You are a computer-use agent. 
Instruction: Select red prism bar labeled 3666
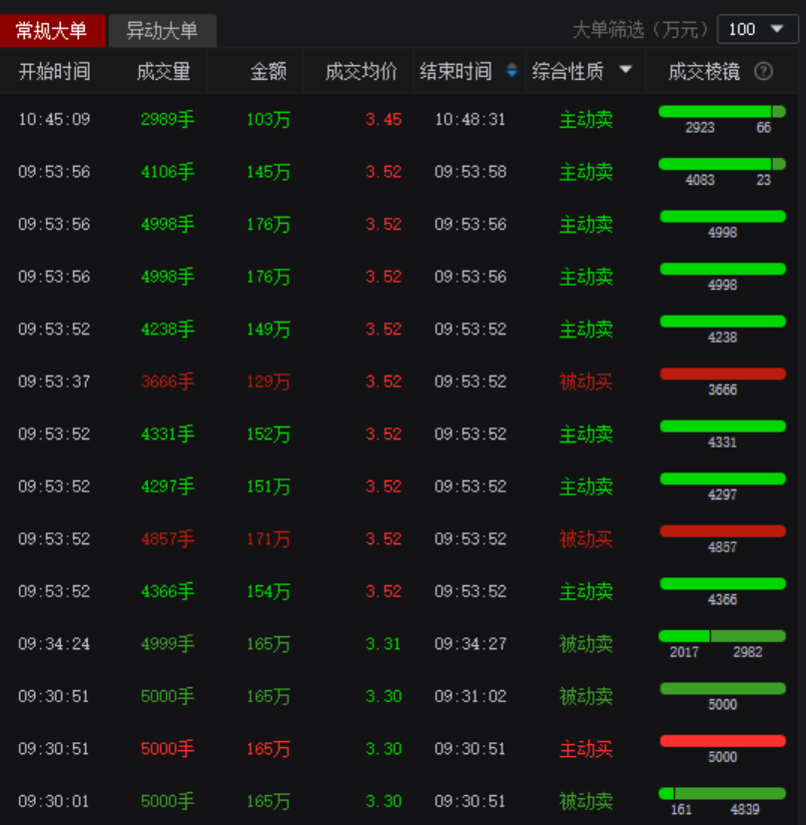(x=722, y=374)
